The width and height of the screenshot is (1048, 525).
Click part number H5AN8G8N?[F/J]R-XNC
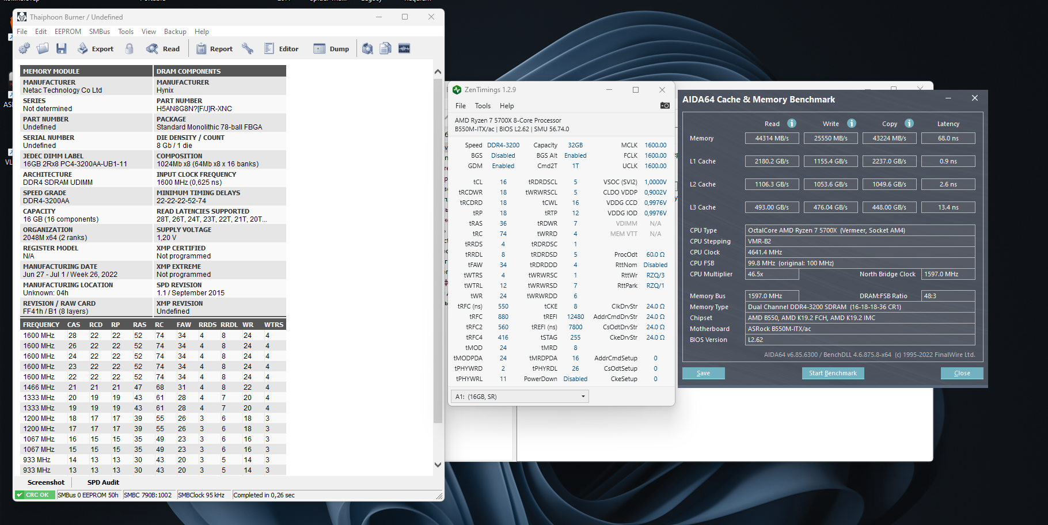194,109
